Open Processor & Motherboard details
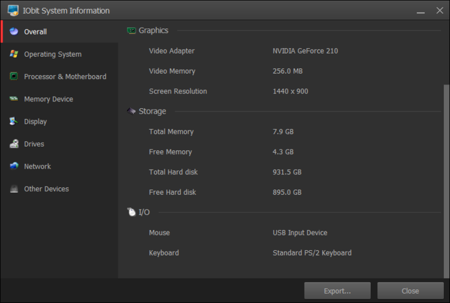Image resolution: width=450 pixels, height=303 pixels. coord(65,76)
